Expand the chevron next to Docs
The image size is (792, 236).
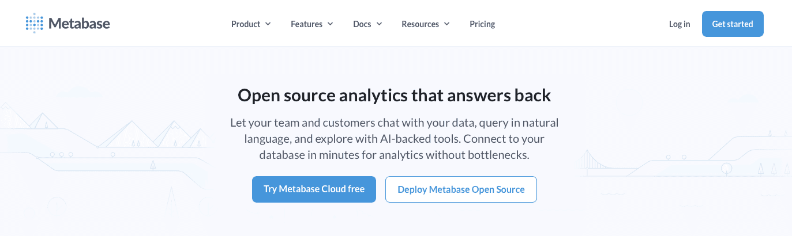pos(380,24)
